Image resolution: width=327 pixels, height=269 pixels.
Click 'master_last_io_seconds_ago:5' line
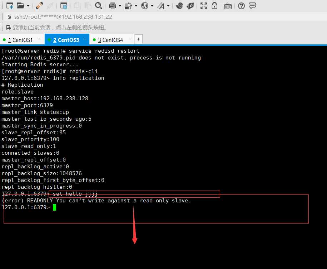[x=46, y=119]
